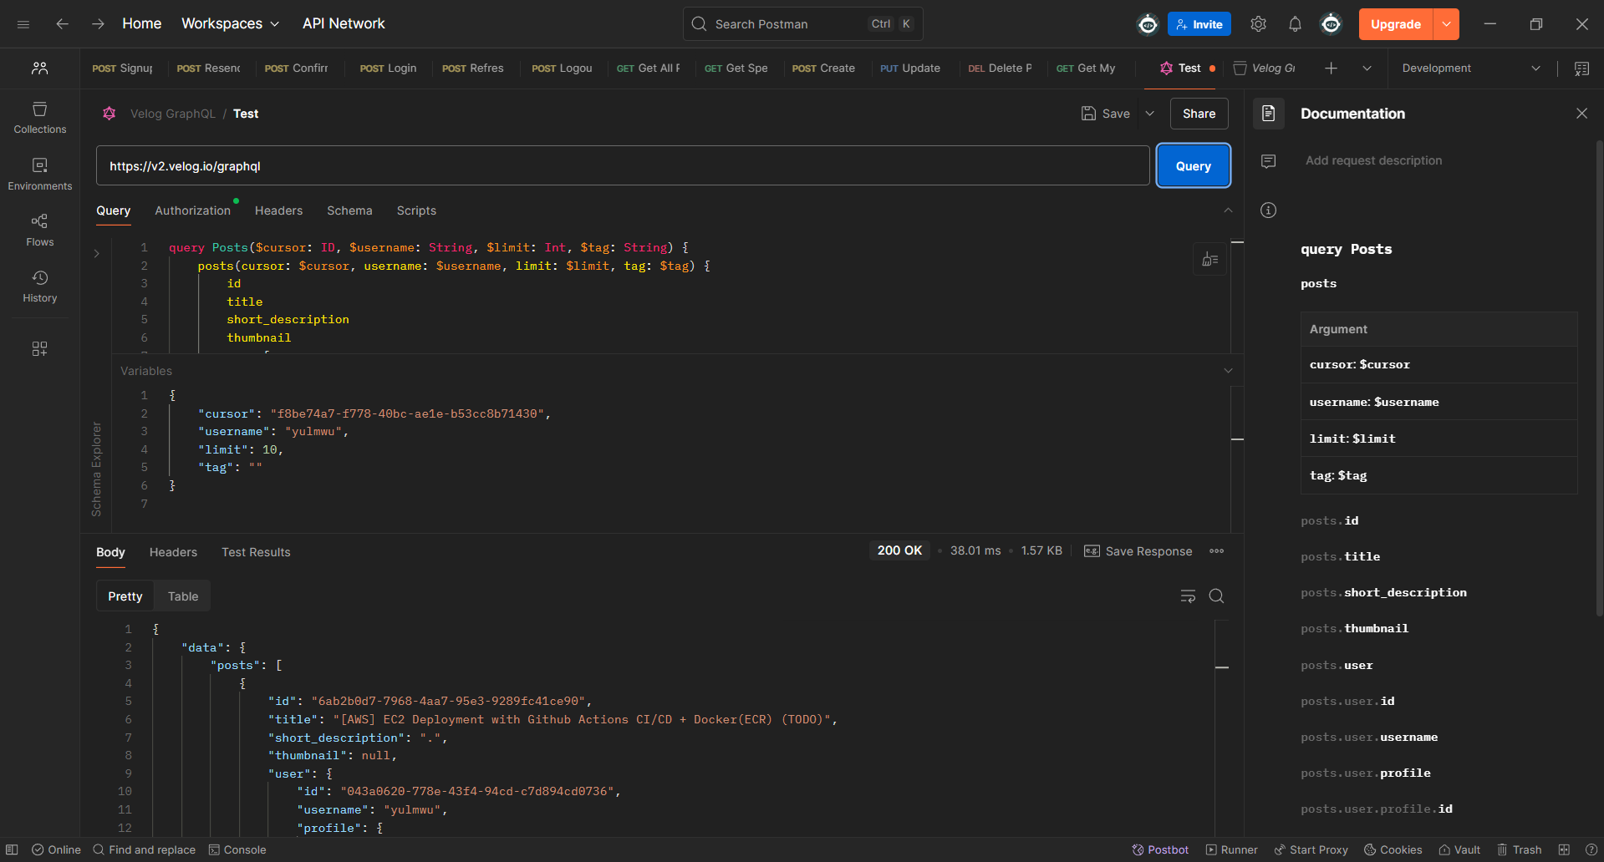The height and width of the screenshot is (862, 1604).
Task: Open the user avatar menu
Action: coord(1332,24)
